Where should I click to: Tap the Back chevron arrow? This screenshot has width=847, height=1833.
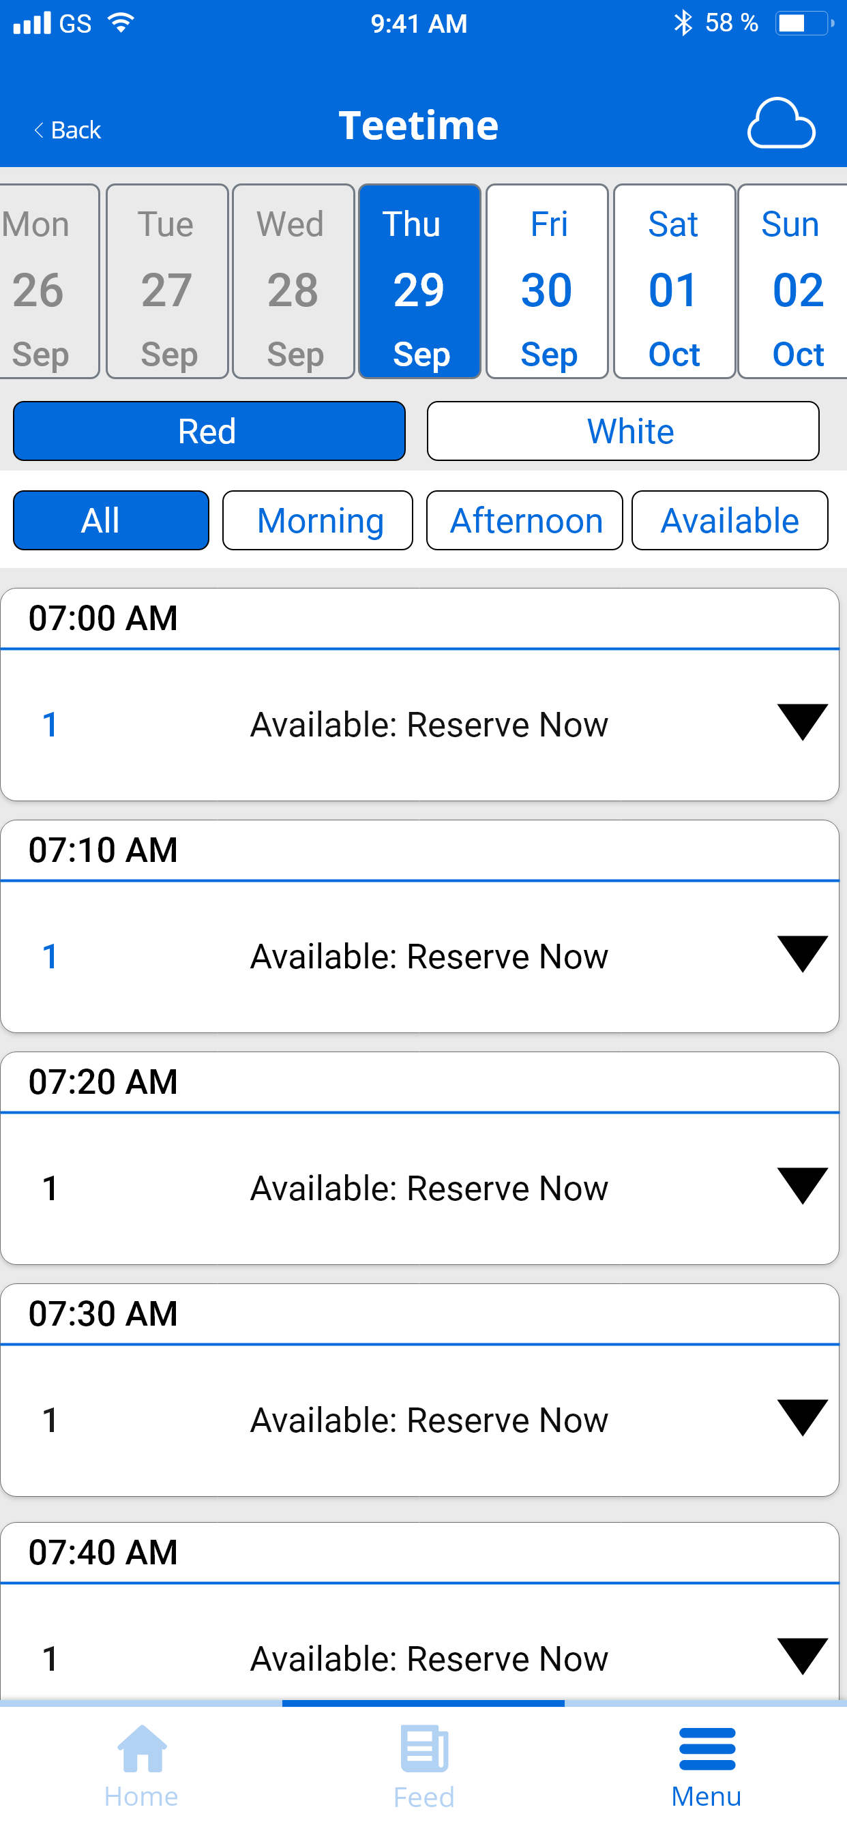click(x=39, y=130)
